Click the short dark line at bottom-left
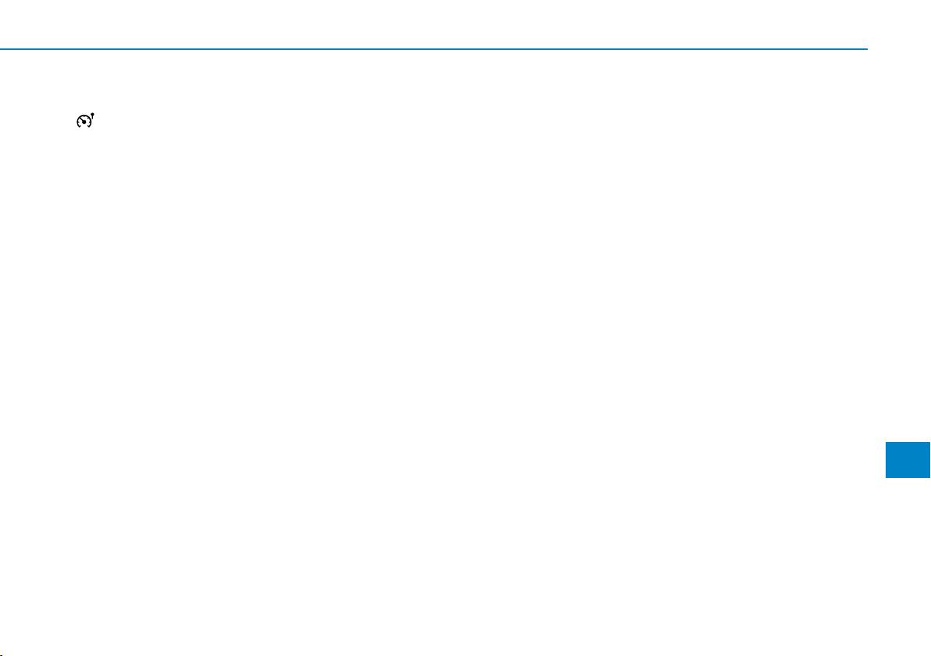 pyautogui.click(x=2, y=654)
